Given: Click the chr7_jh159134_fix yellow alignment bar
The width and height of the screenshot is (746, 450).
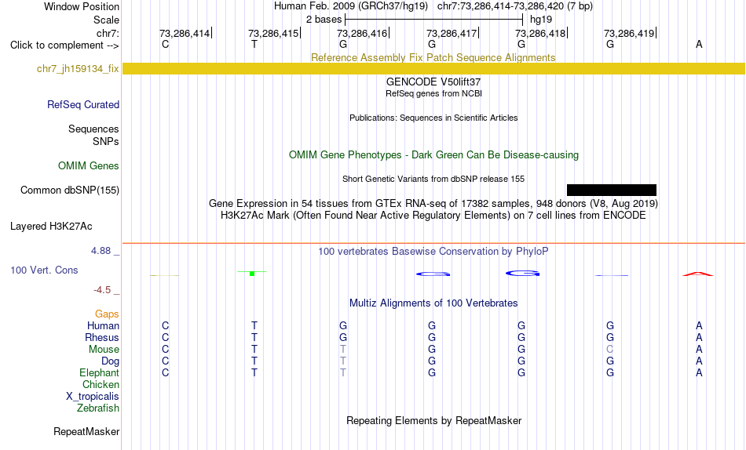Looking at the screenshot, I should 433,68.
